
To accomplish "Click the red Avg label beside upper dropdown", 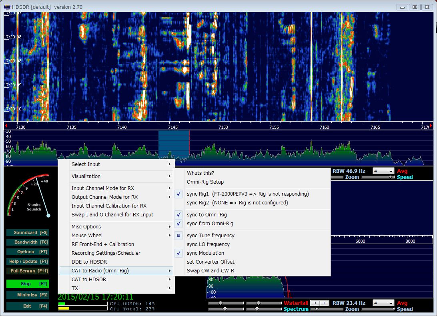I will [402, 171].
